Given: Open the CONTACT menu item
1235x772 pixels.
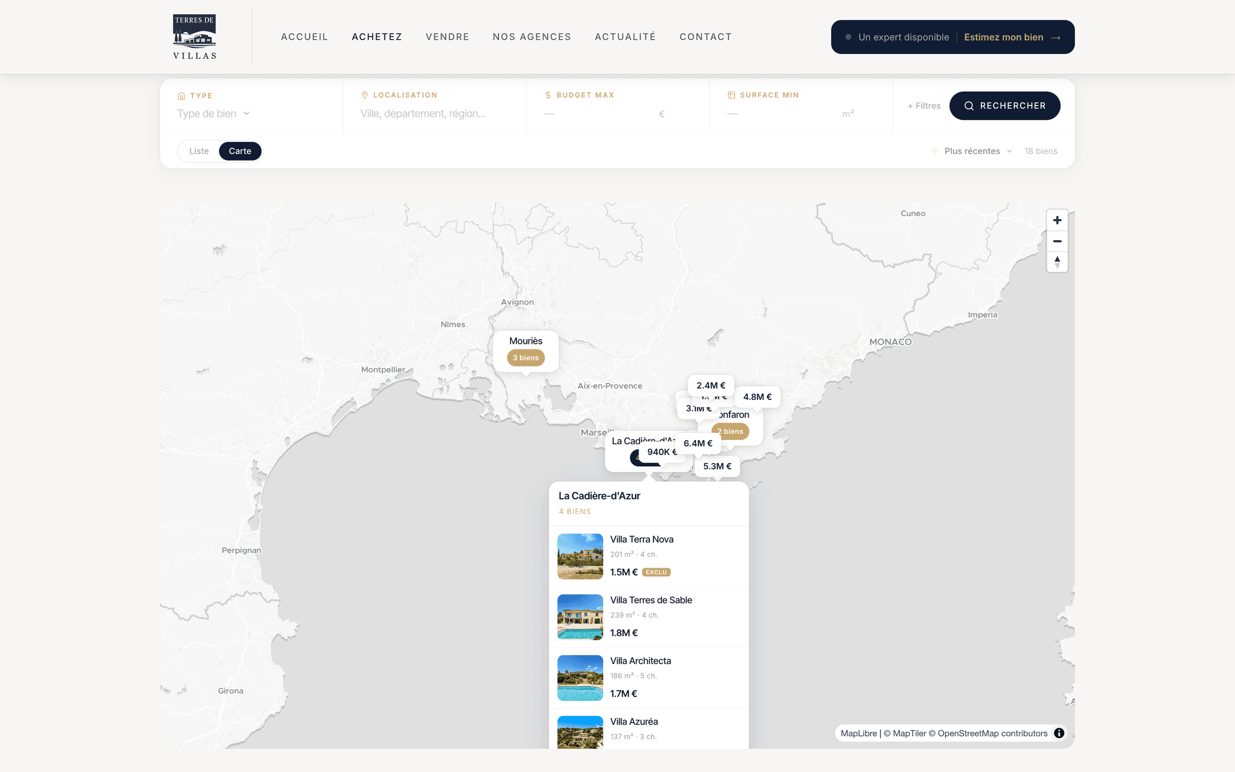Looking at the screenshot, I should click(x=705, y=37).
